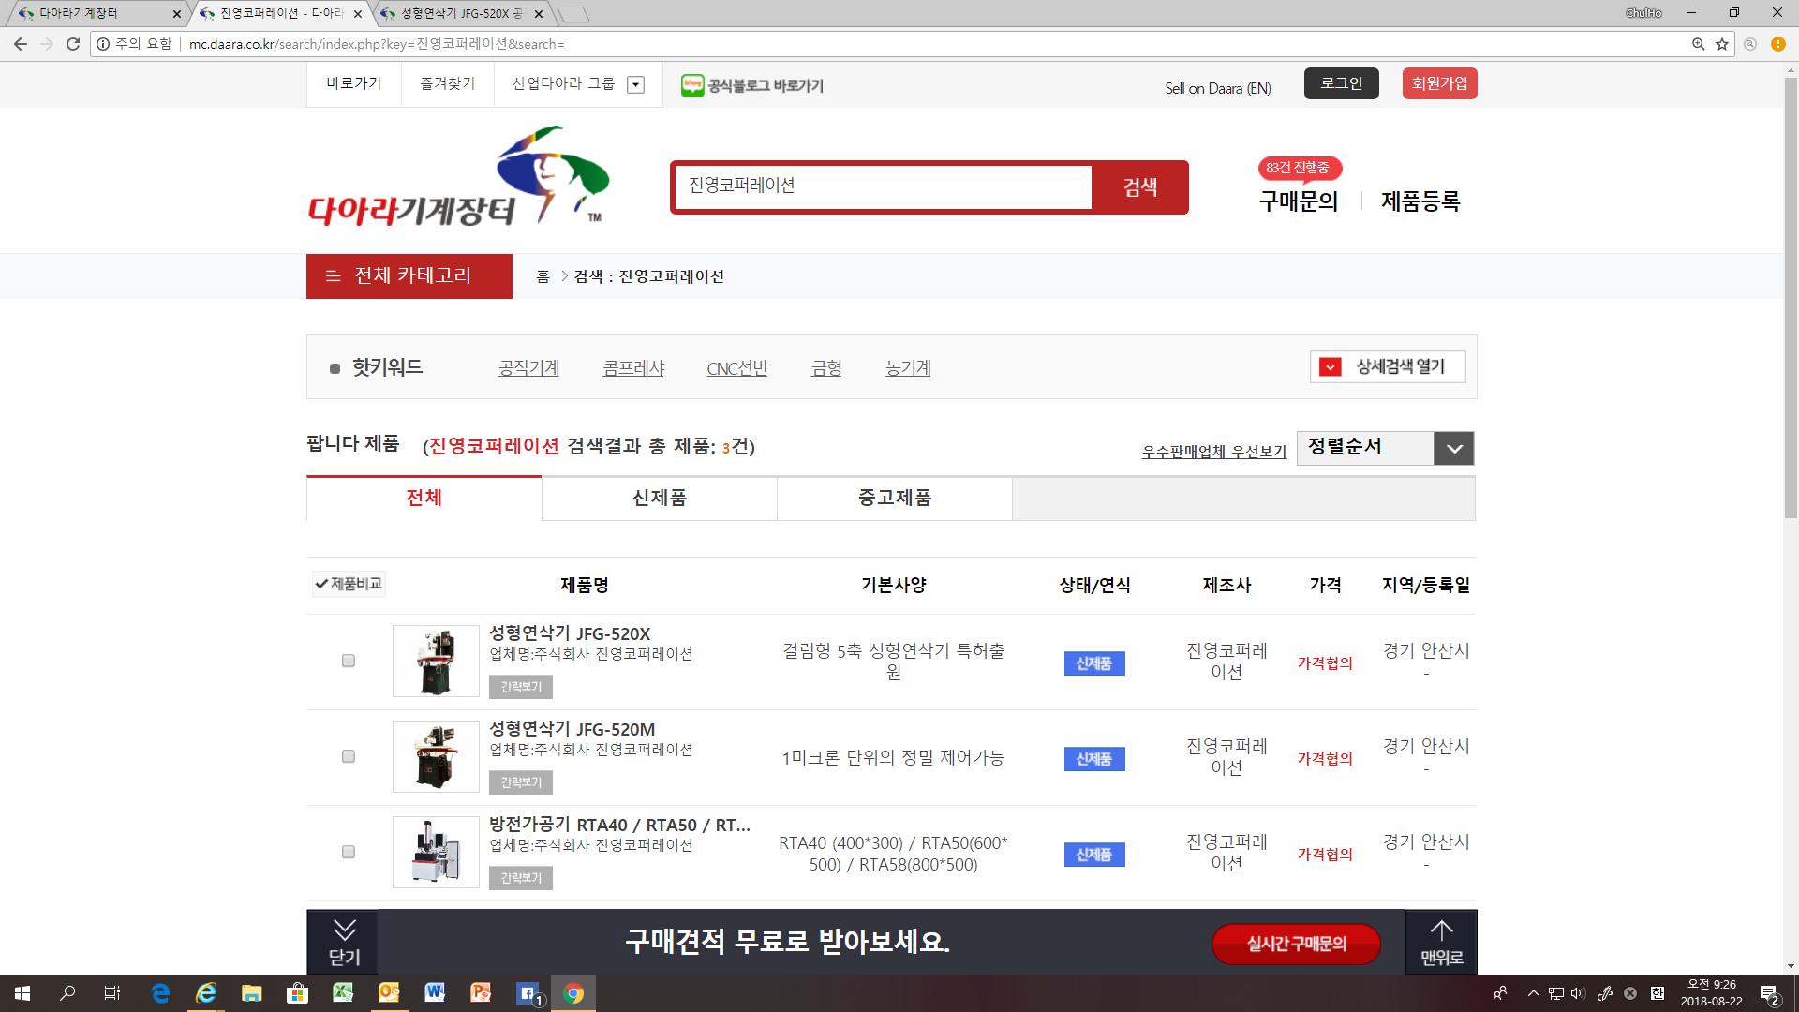
Task: Open Outlook from taskbar
Action: [389, 993]
